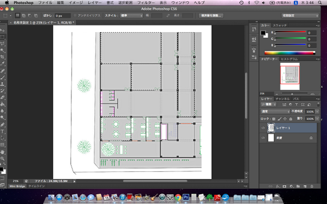Select the Rectangle shape tool

[x=2, y=145]
